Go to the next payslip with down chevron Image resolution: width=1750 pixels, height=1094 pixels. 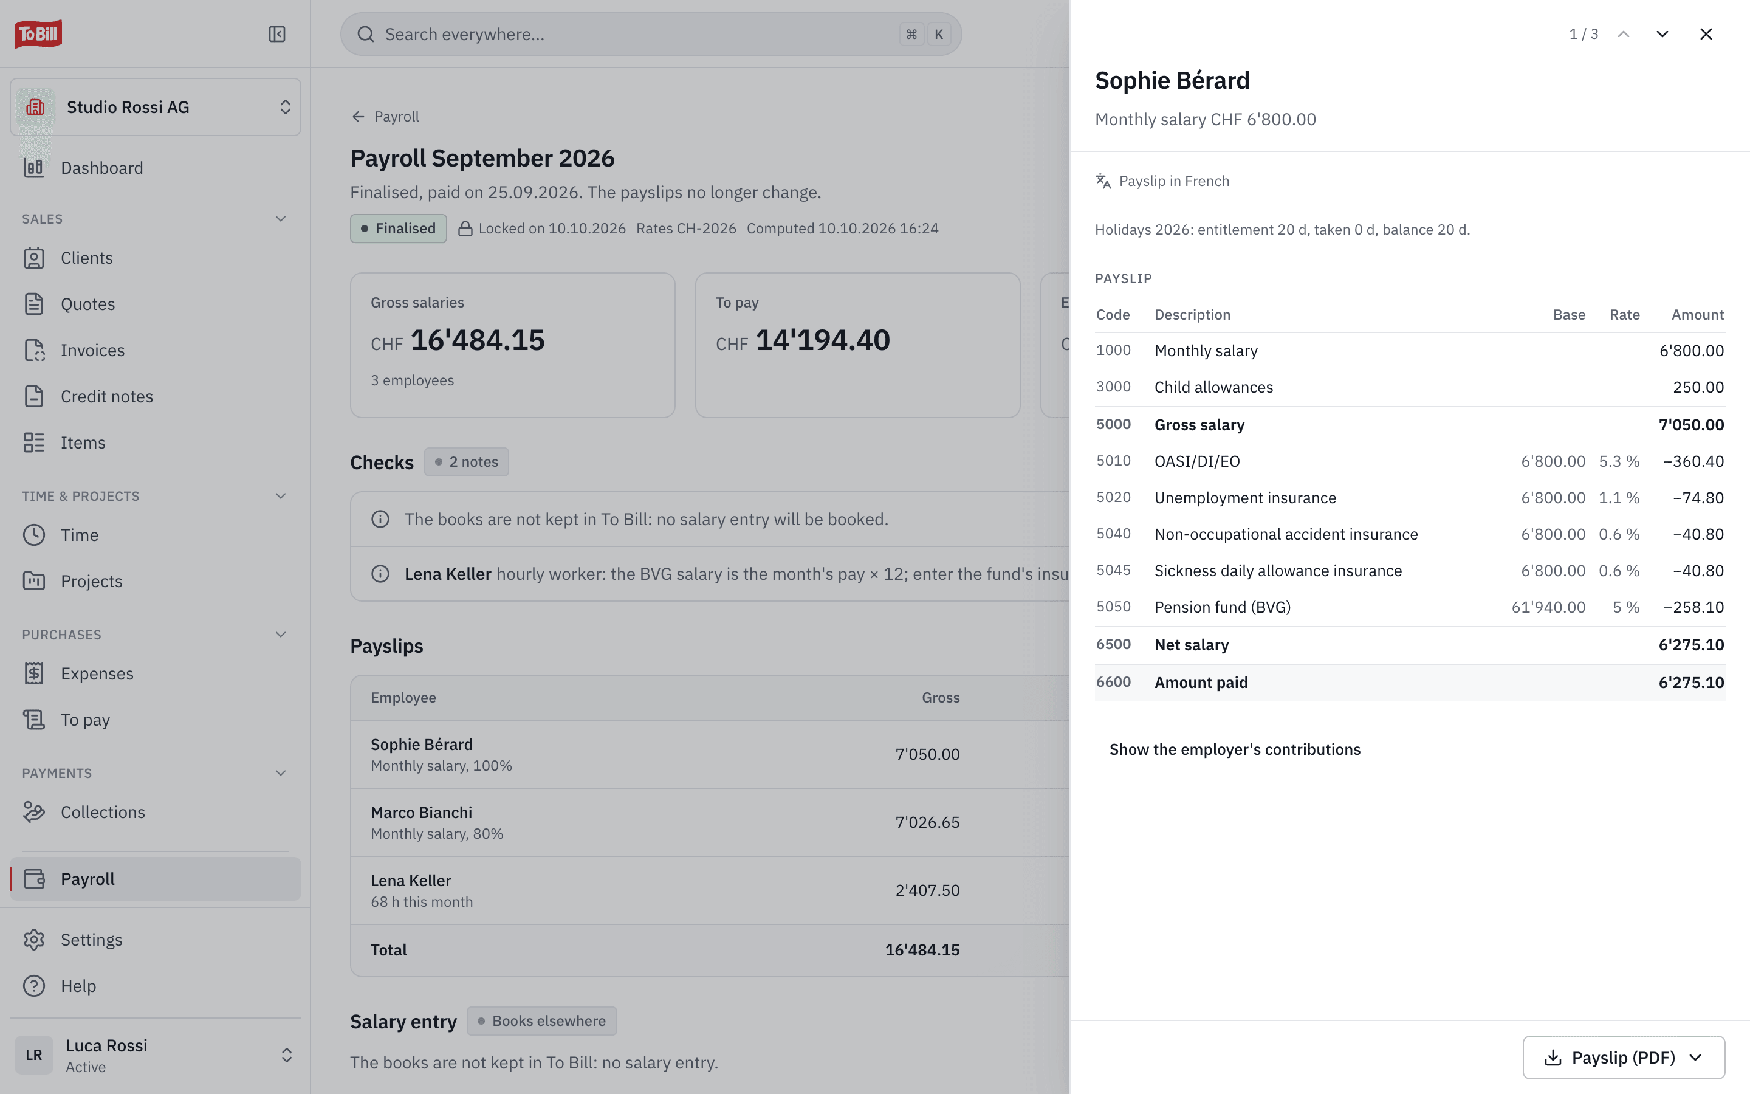click(x=1662, y=34)
